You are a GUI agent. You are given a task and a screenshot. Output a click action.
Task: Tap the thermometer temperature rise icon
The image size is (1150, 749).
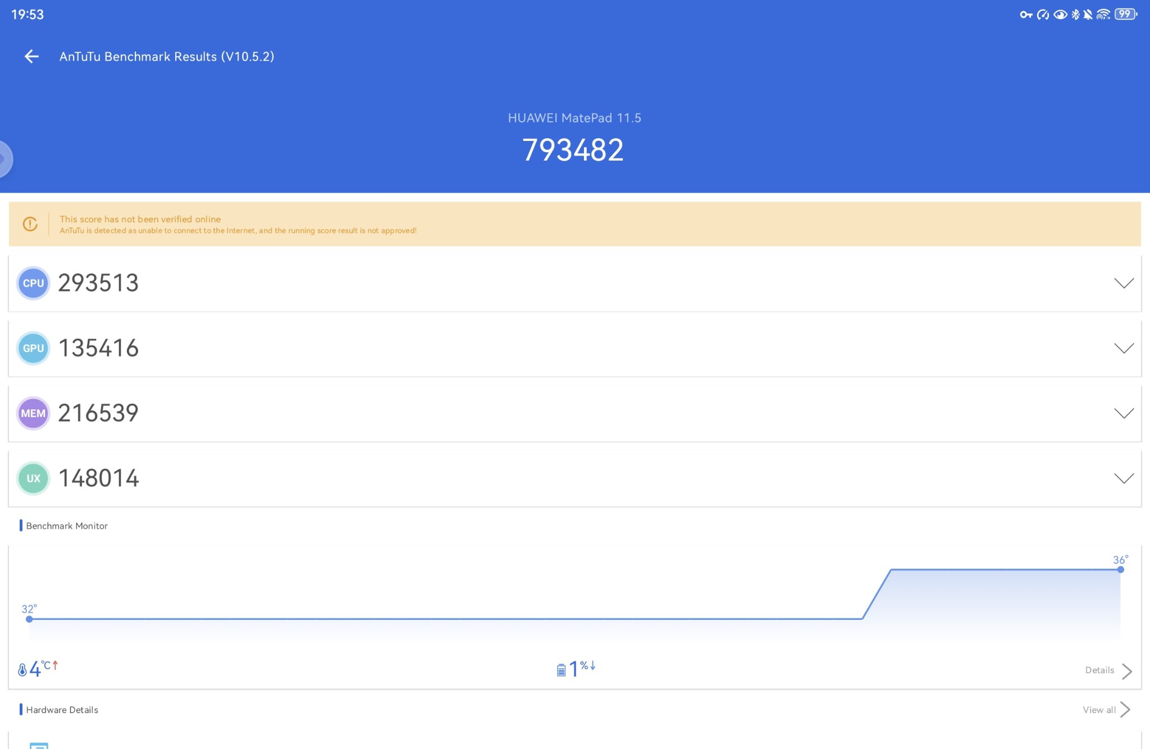[x=22, y=669]
